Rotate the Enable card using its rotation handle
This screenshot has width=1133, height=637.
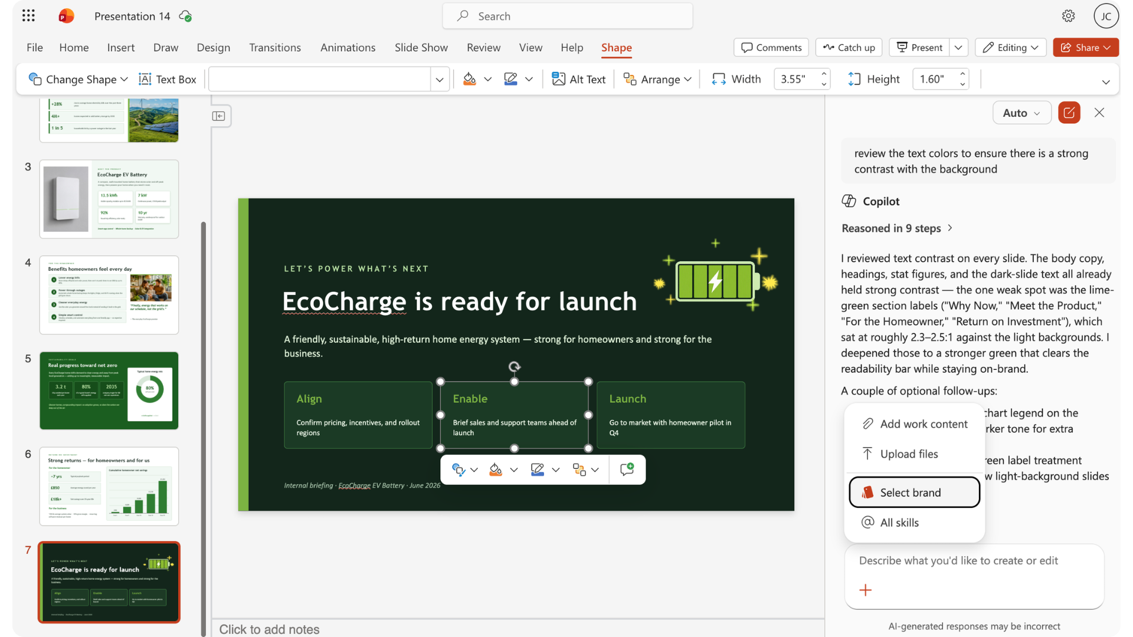515,367
